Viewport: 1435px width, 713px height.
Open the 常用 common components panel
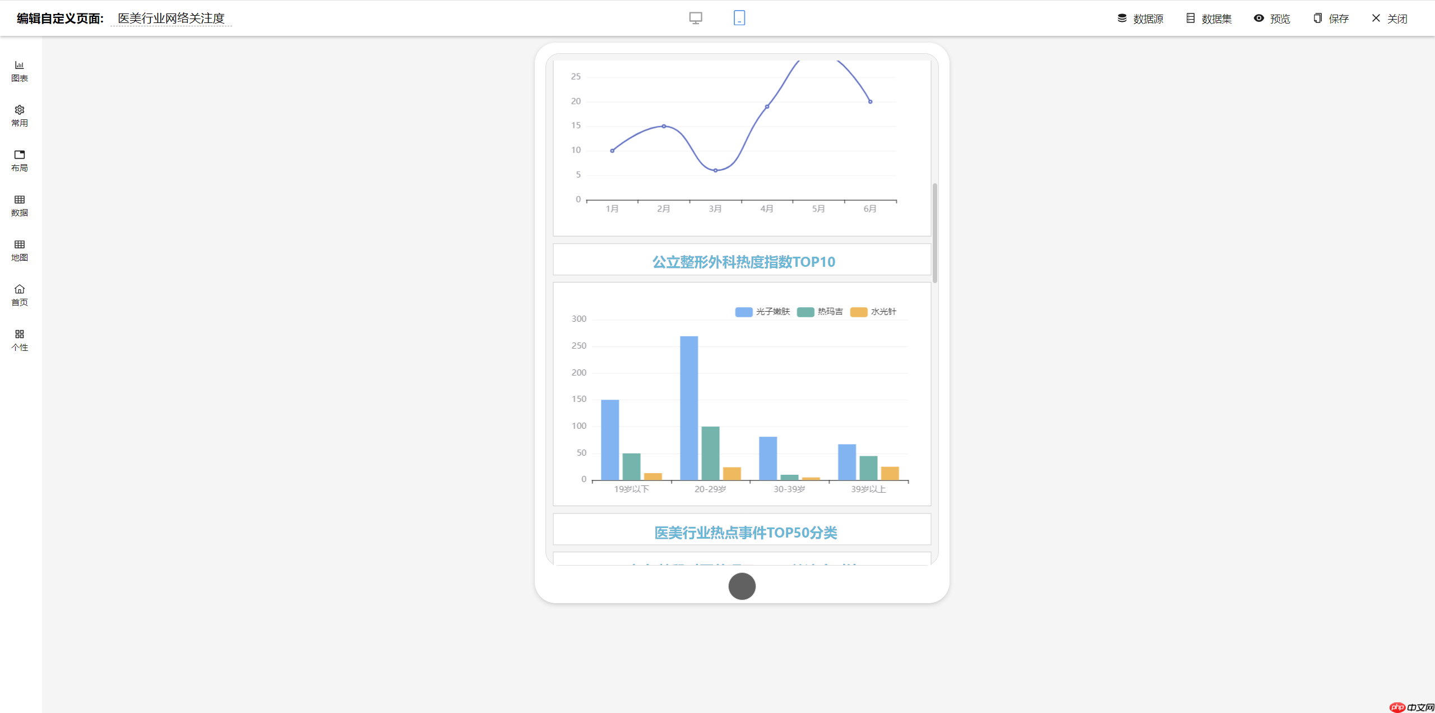pos(19,116)
